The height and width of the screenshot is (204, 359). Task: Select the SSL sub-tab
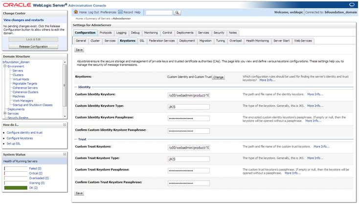[142, 41]
